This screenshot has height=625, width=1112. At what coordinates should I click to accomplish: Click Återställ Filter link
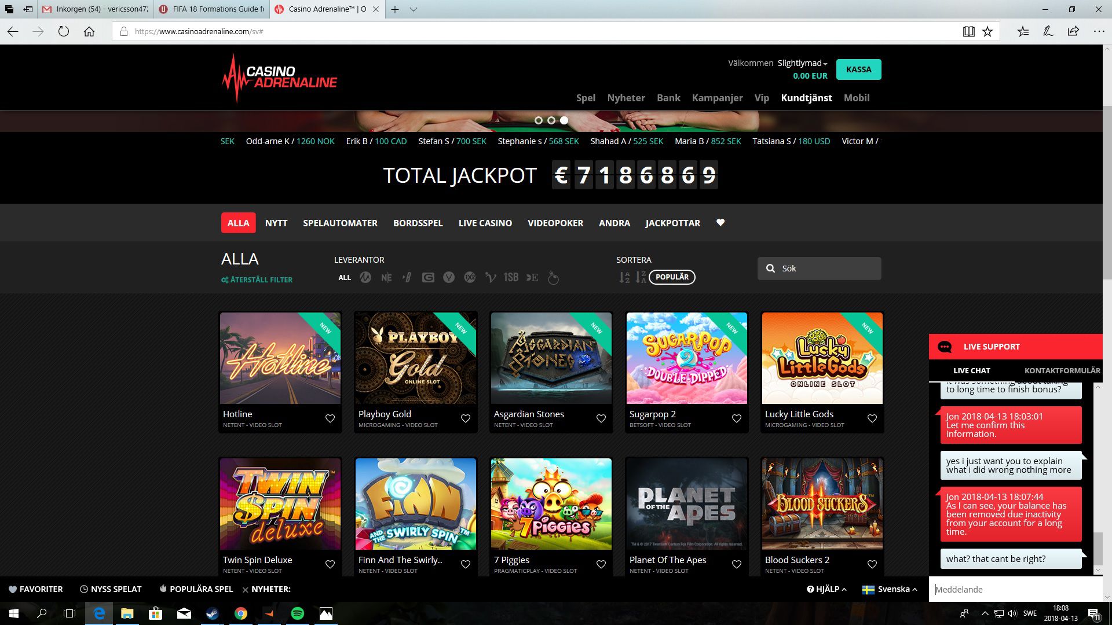257,280
